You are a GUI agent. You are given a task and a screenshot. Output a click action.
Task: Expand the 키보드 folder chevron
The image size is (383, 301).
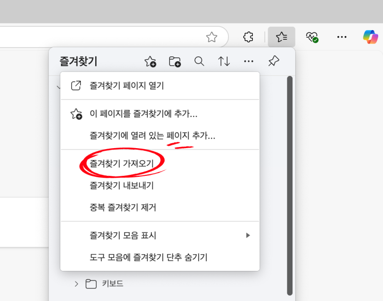coord(77,284)
